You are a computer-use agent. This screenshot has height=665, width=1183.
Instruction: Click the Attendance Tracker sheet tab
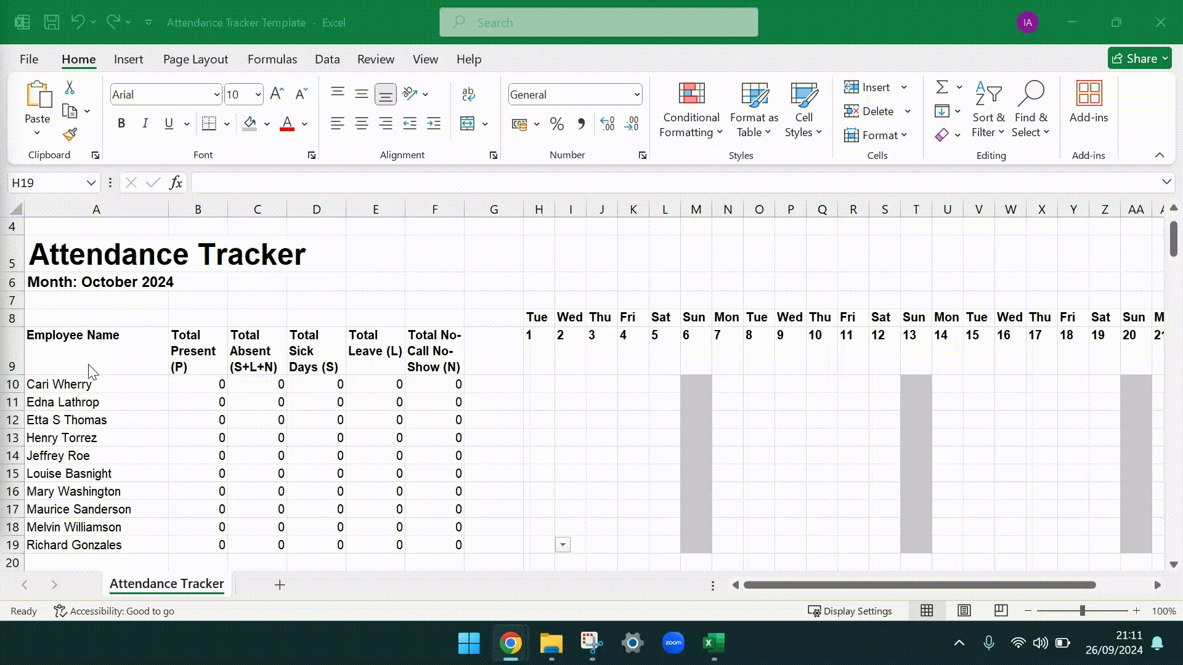click(166, 584)
